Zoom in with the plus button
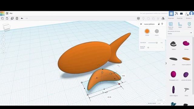 (4, 44)
